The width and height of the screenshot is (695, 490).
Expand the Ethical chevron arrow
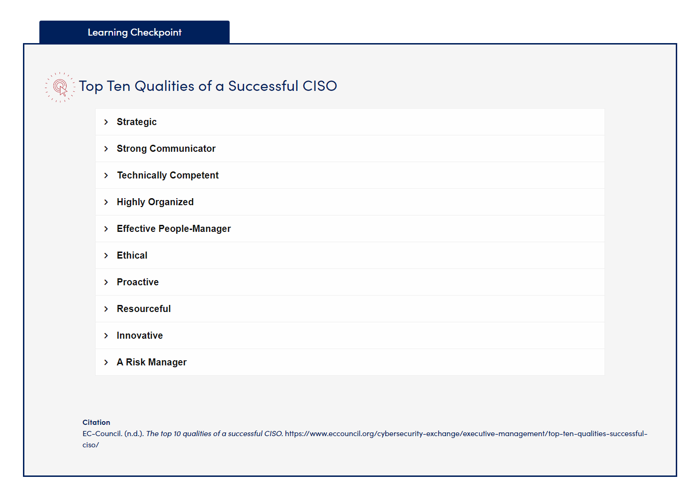click(x=106, y=256)
